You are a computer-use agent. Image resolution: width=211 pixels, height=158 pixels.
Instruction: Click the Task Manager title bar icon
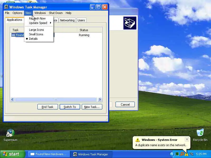[x=6, y=7]
